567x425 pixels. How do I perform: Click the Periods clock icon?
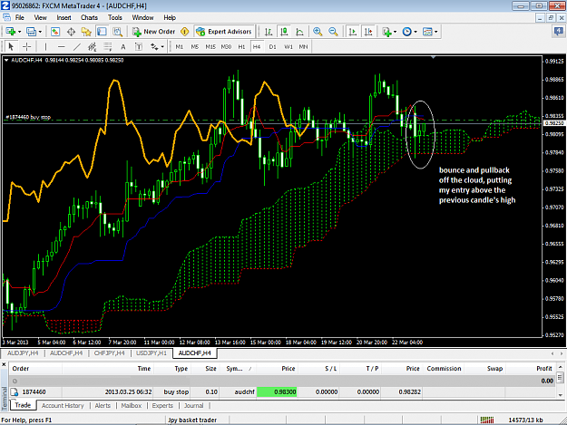(407, 32)
